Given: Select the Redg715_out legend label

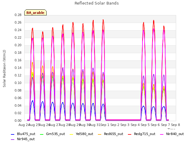Looking at the screenshot, I should tap(145, 134).
